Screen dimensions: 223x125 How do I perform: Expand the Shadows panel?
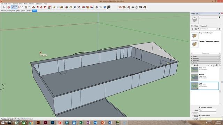206,58
